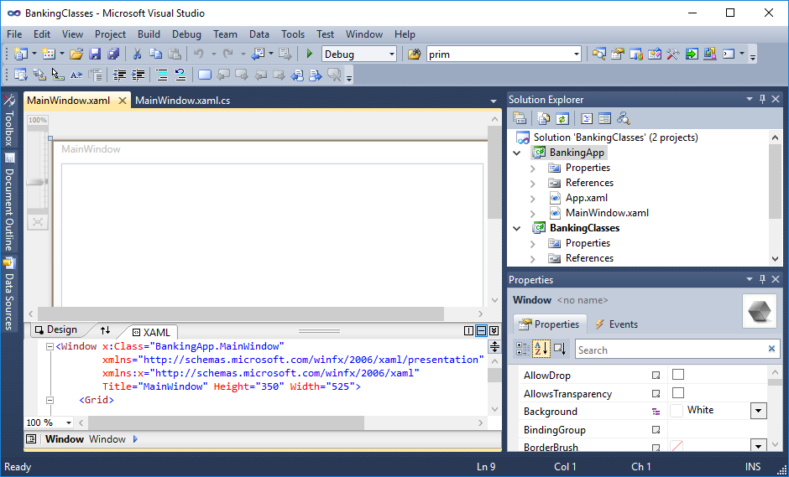
Task: Open the Build menu
Action: [149, 34]
